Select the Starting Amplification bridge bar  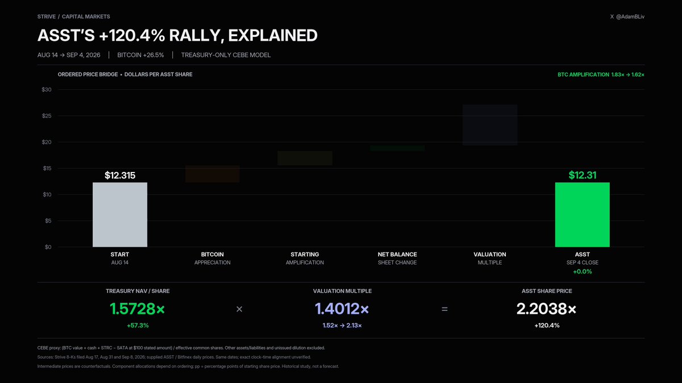tap(305, 158)
